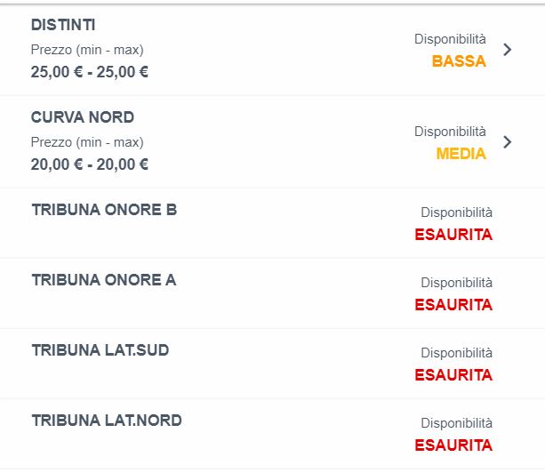Viewport: 545px width, 473px height.
Task: Open the TRIBUNA ONORE A row
Action: pyautogui.click(x=104, y=281)
